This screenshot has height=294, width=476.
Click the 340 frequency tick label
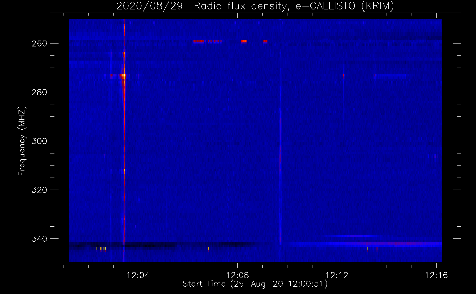[x=39, y=239]
